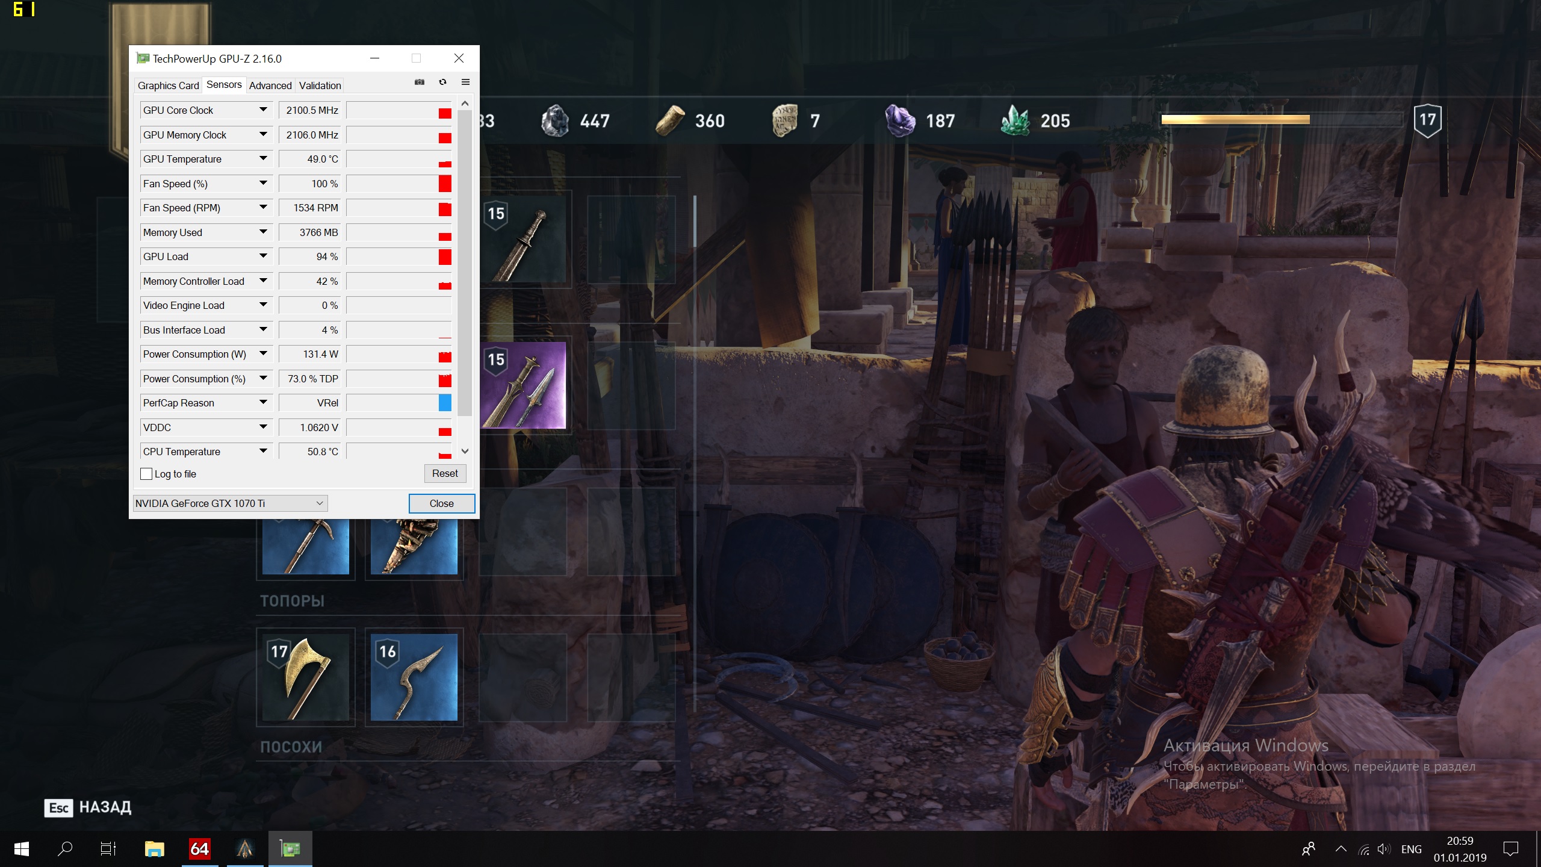The image size is (1541, 867).
Task: Click the green crystal resource icon (205)
Action: (1015, 120)
